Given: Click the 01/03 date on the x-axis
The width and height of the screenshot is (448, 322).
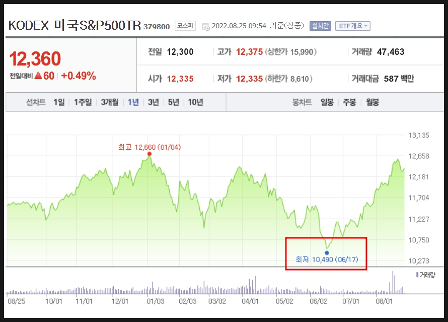Looking at the screenshot, I should coord(156,301).
